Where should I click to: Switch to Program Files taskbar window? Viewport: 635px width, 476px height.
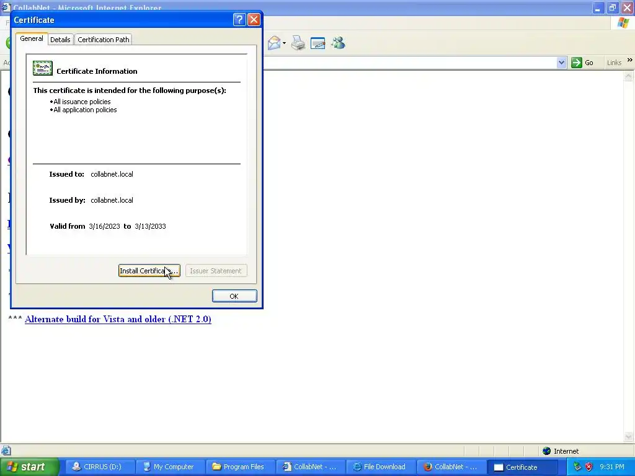[x=240, y=467]
